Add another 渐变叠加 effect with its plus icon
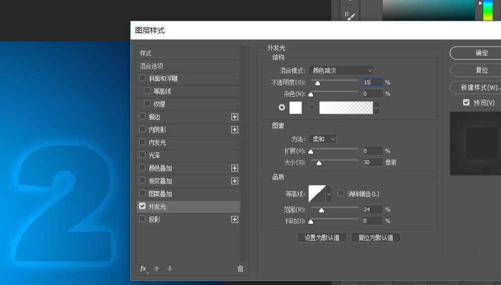The height and width of the screenshot is (285, 501). coord(234,181)
